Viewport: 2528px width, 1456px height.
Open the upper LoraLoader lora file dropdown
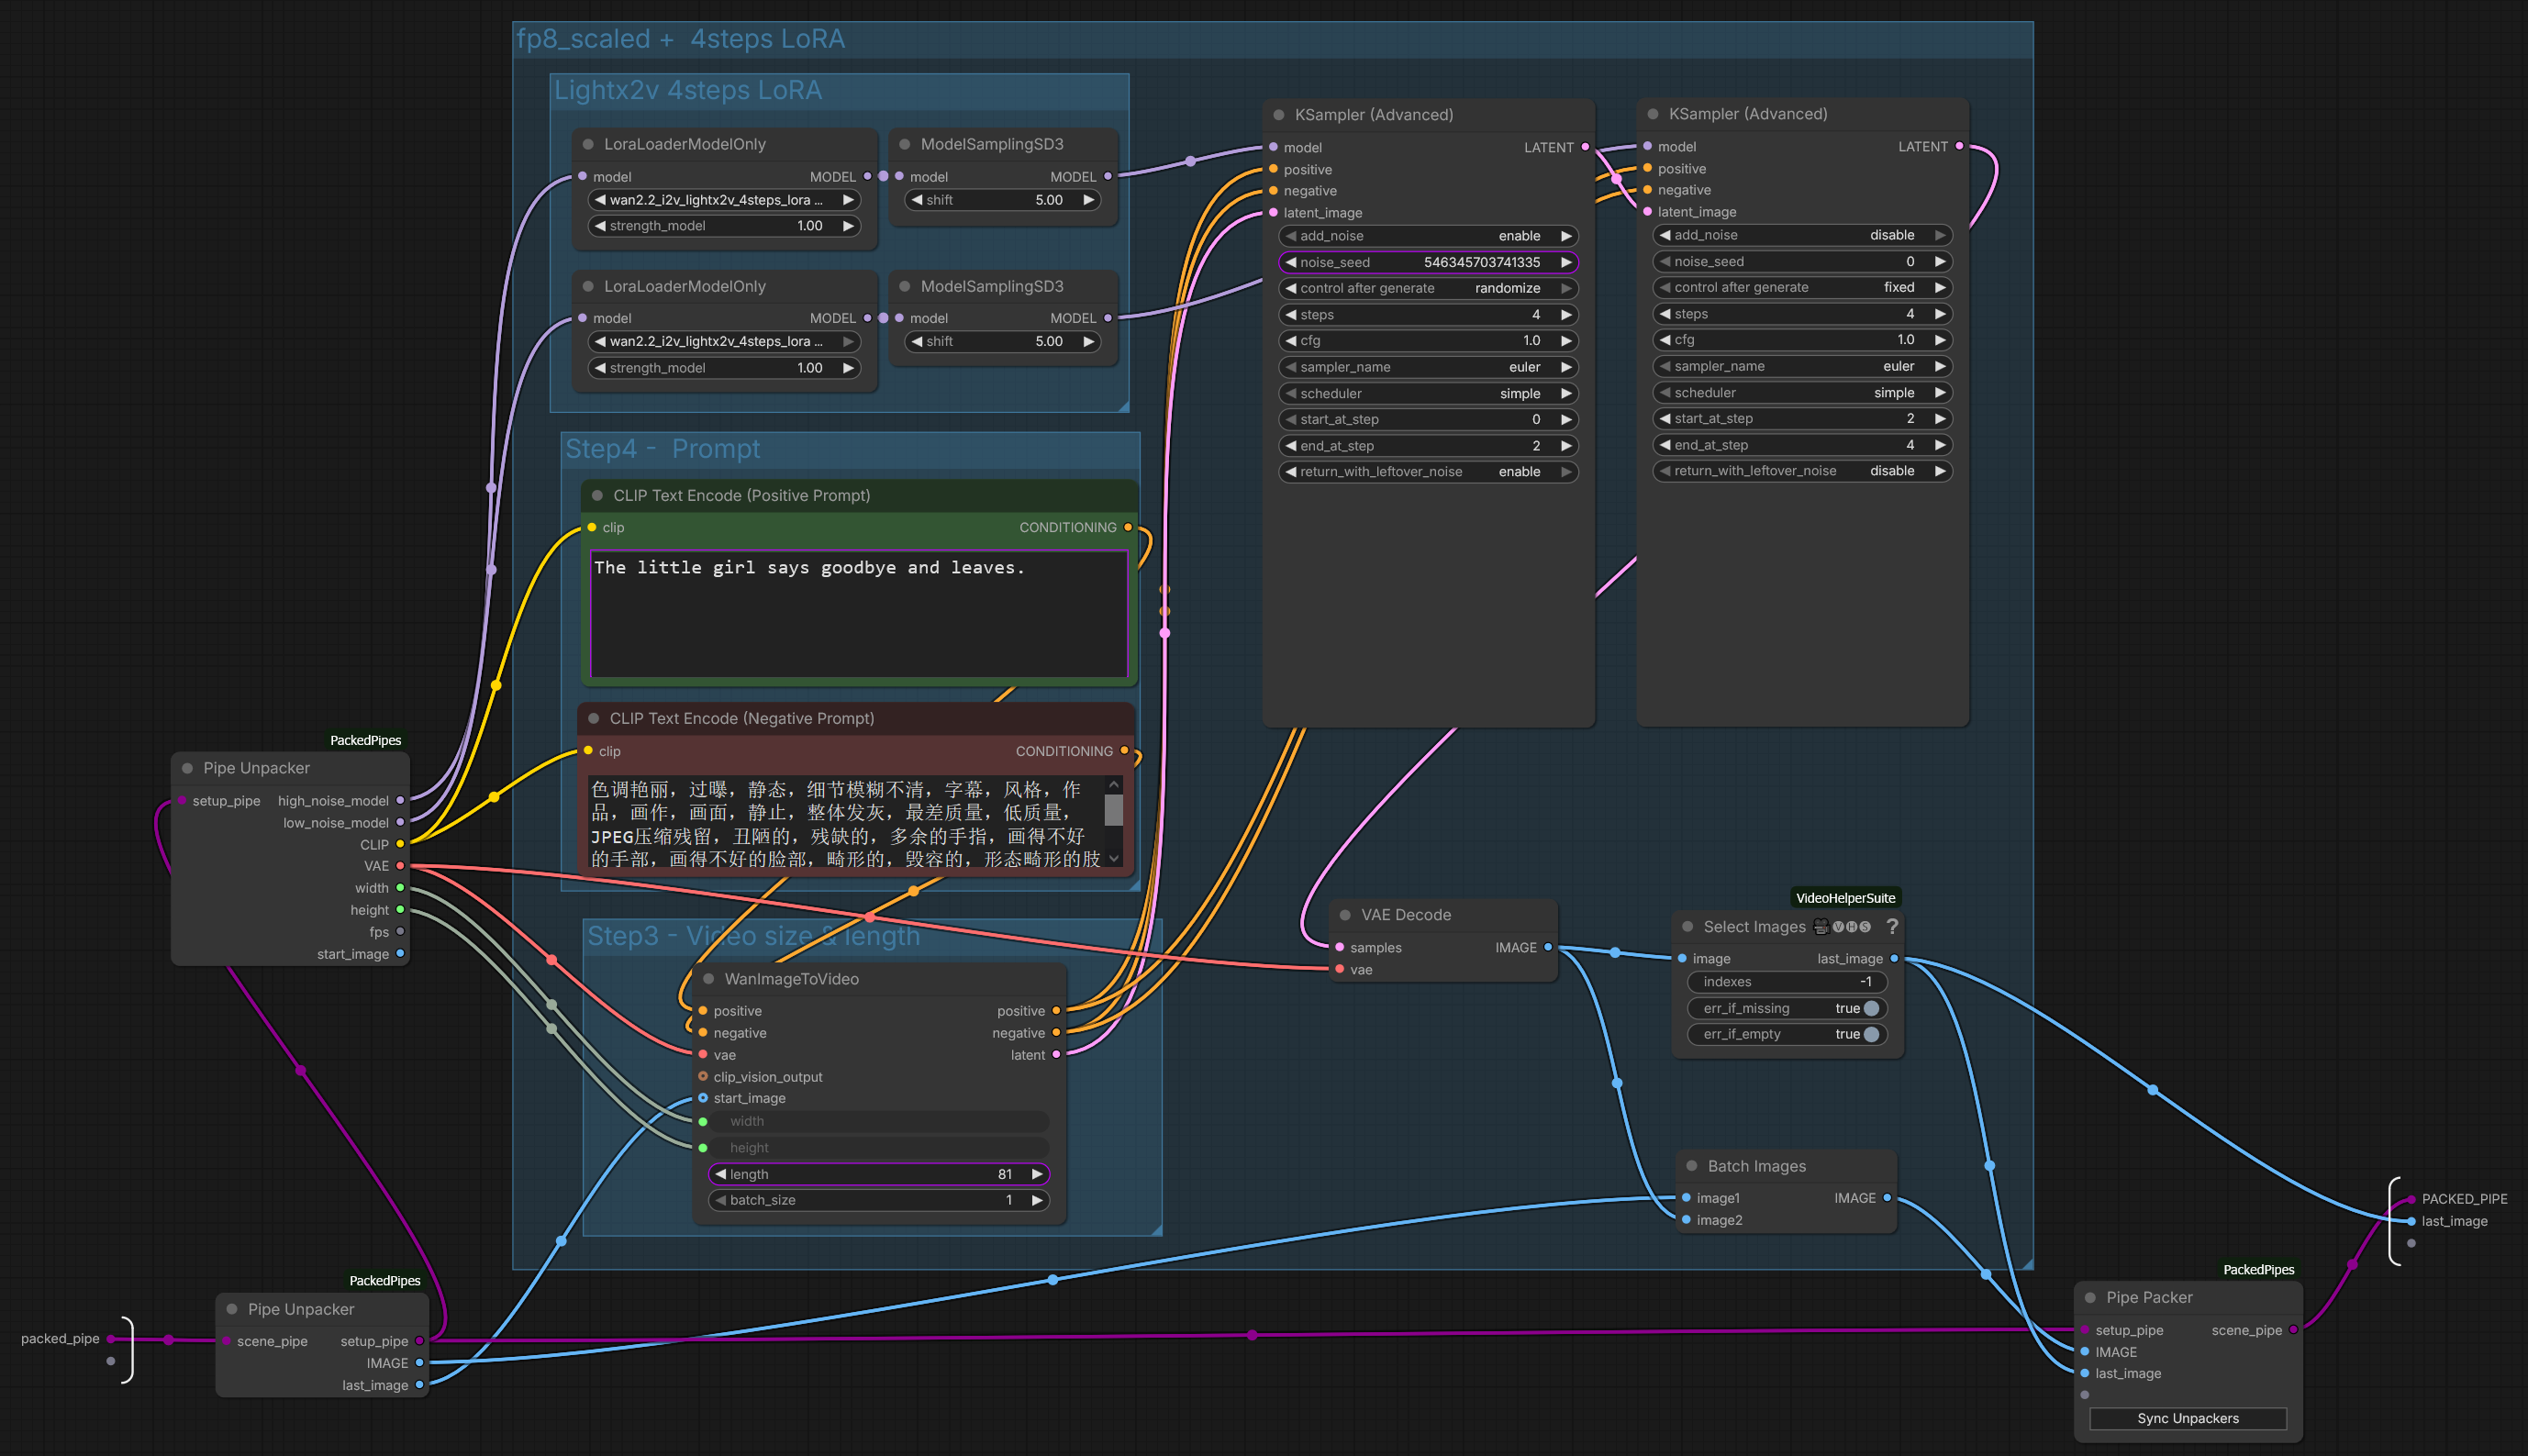pos(724,200)
